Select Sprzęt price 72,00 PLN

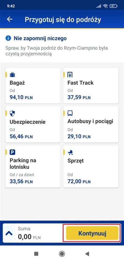pos(79,181)
